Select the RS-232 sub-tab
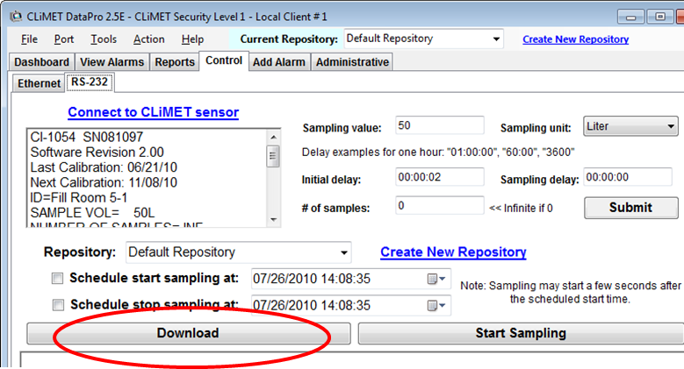The height and width of the screenshot is (369, 684). coord(90,82)
